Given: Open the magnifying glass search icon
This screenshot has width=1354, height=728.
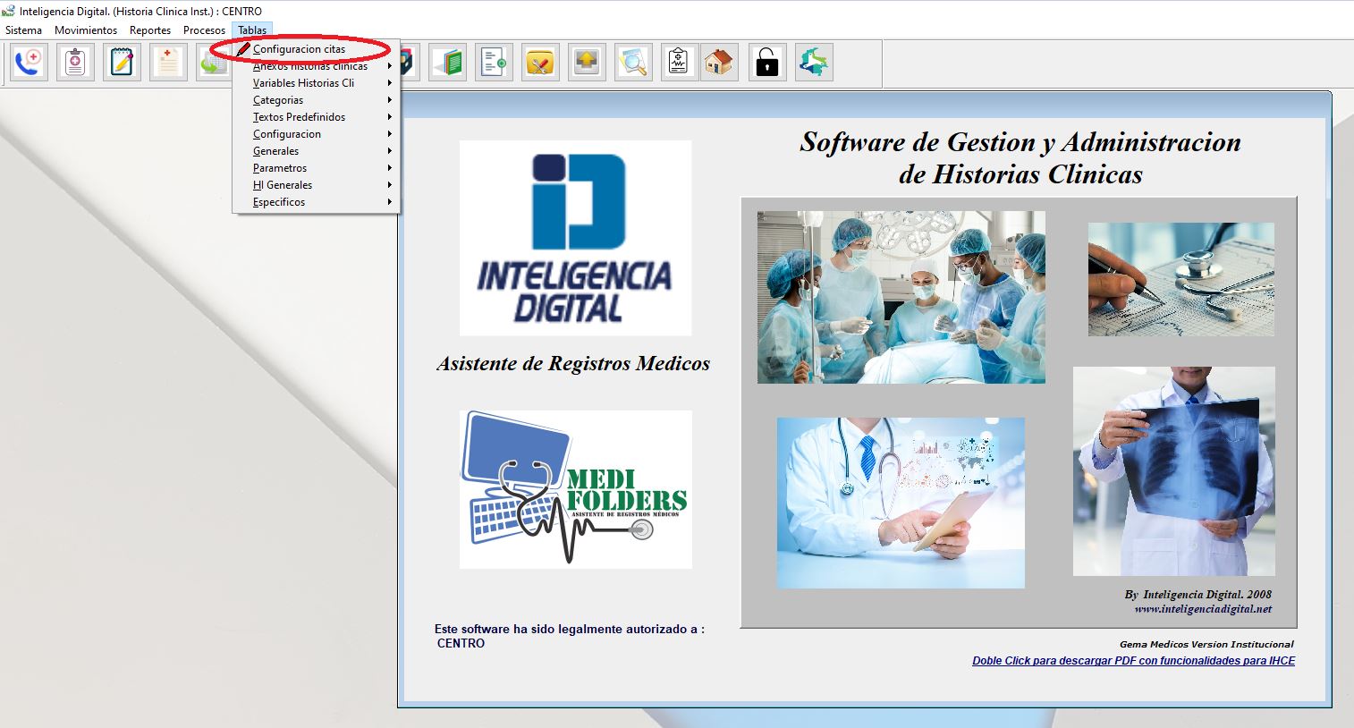Looking at the screenshot, I should (x=633, y=63).
